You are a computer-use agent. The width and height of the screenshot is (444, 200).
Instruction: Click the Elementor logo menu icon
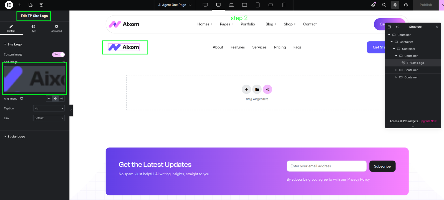[9, 5]
